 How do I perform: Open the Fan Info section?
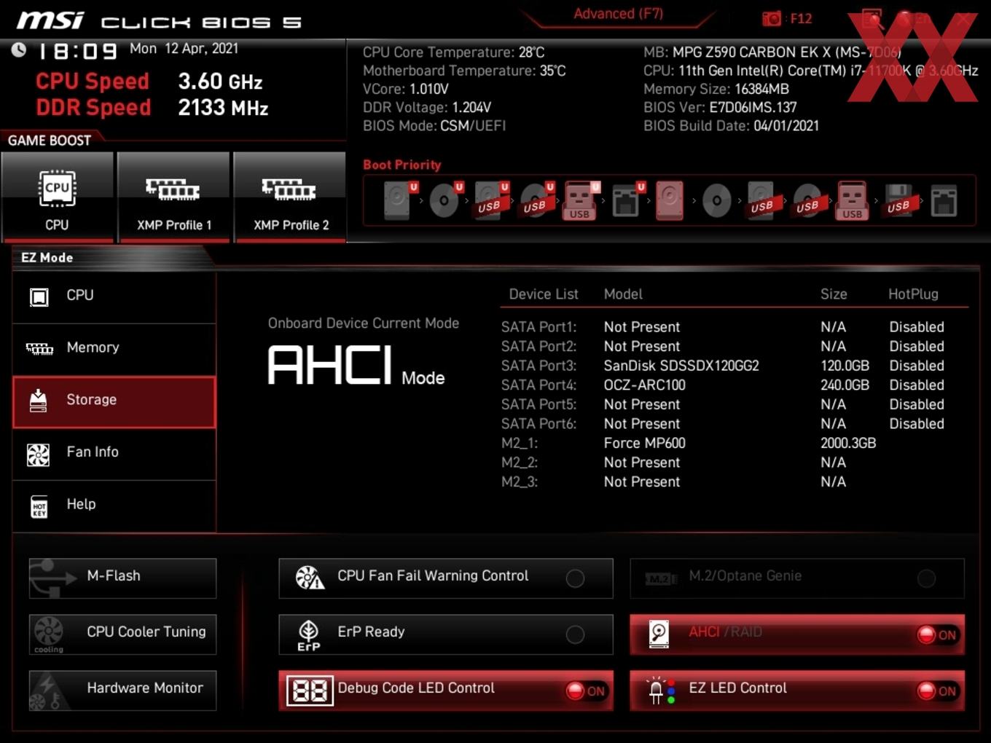tap(114, 454)
